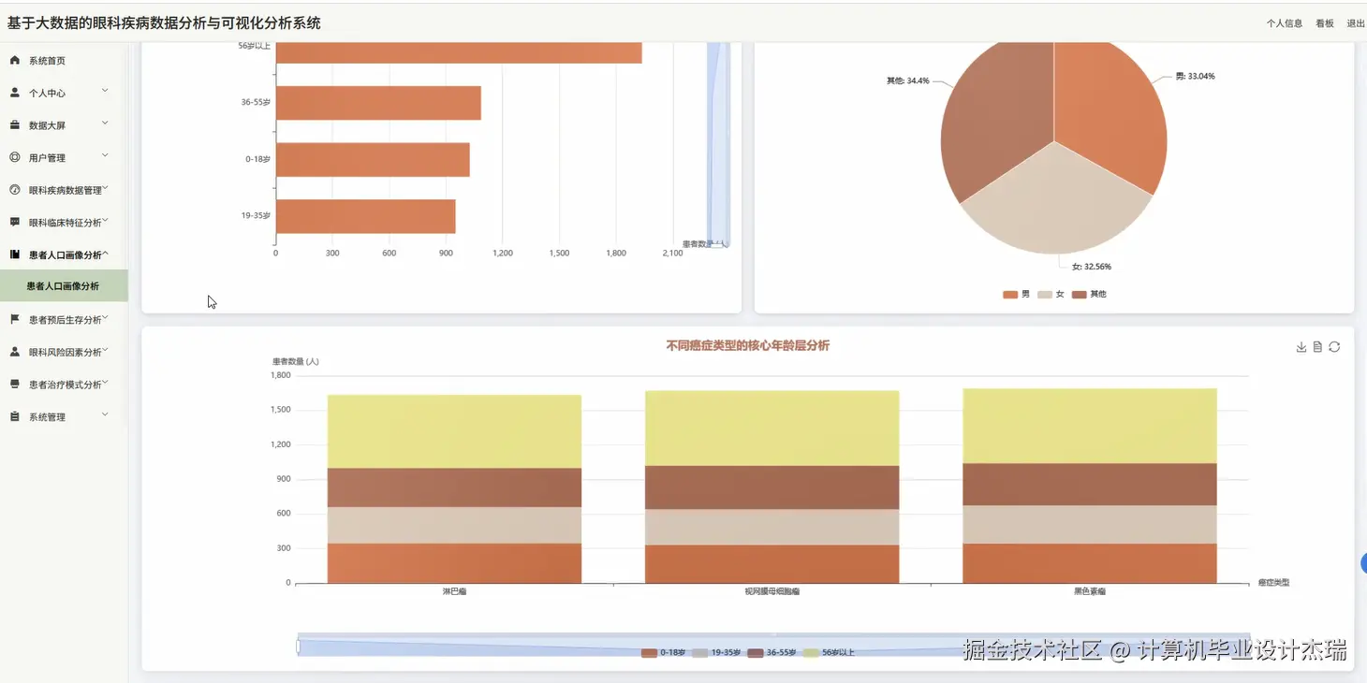Open the 患者预后生存分析 menu
This screenshot has height=683, width=1367.
point(64,320)
